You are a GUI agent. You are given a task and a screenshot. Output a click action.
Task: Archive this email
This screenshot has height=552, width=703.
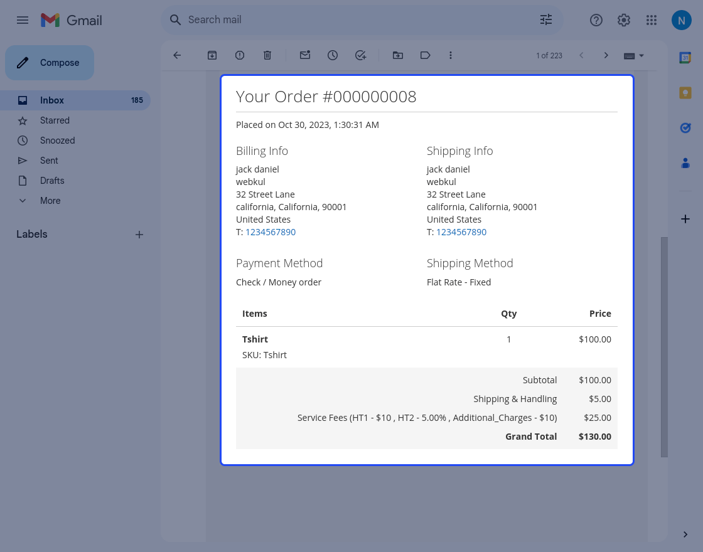click(x=212, y=55)
